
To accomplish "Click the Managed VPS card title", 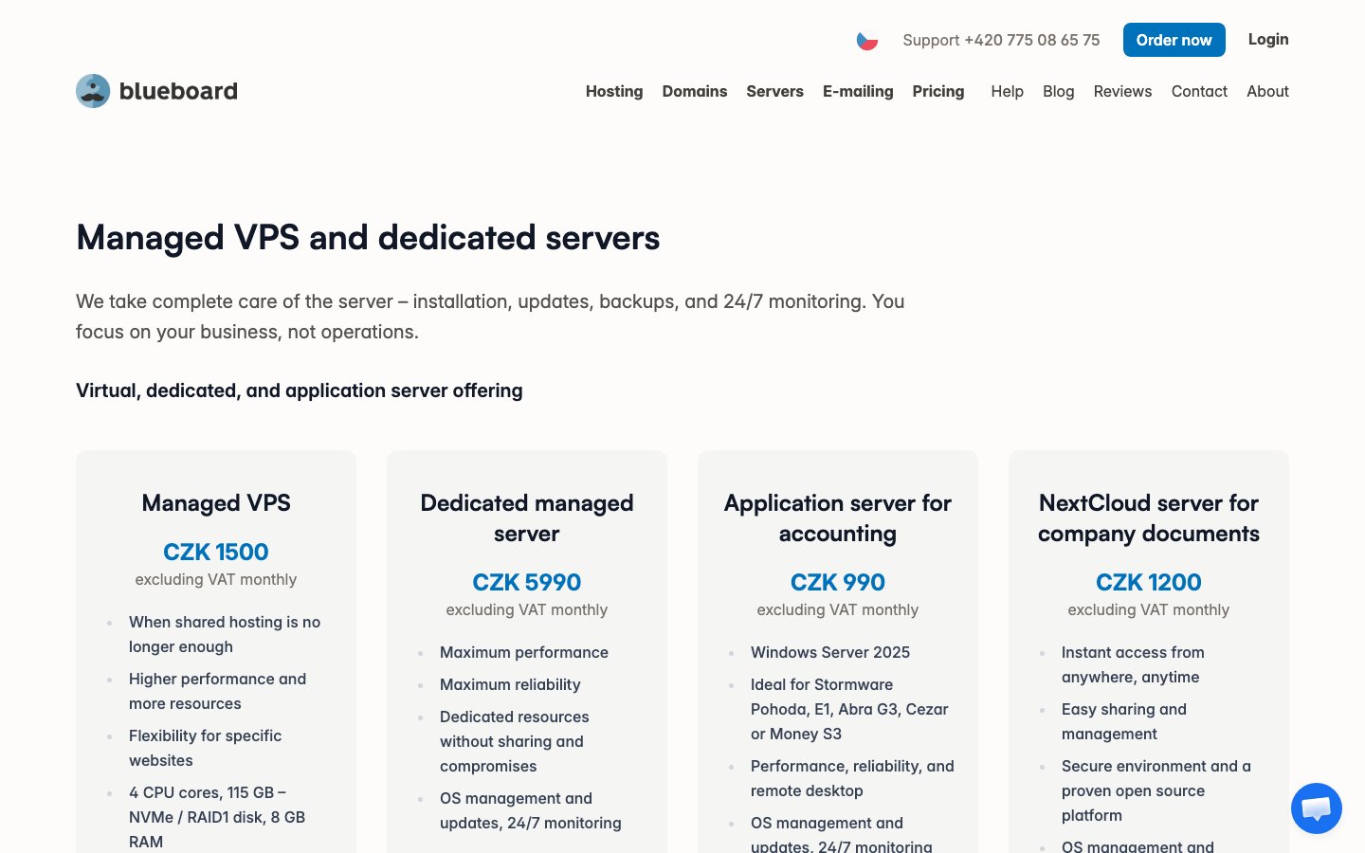I will (216, 503).
